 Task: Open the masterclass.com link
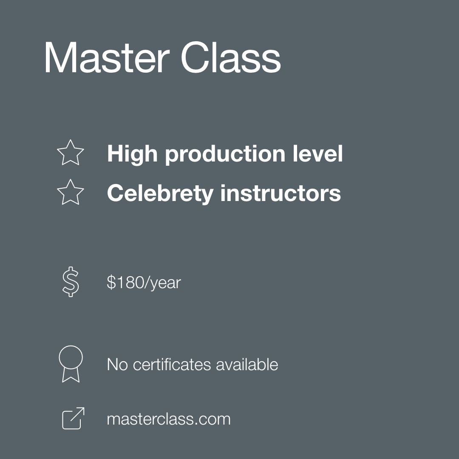pyautogui.click(x=168, y=419)
